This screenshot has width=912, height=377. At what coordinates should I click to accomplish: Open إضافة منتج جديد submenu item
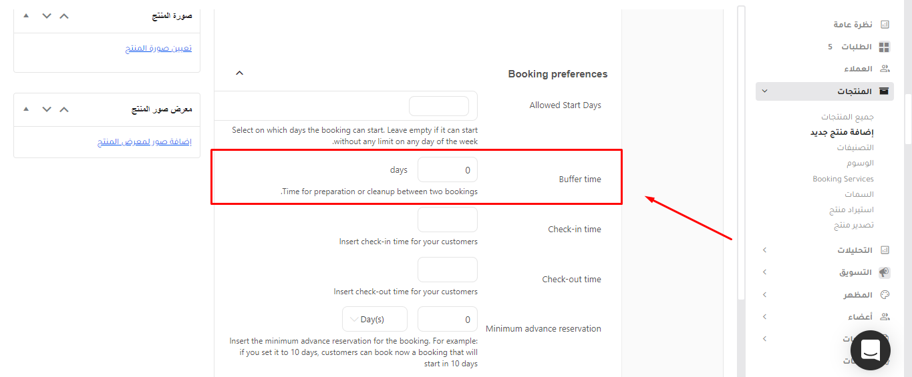pos(842,132)
